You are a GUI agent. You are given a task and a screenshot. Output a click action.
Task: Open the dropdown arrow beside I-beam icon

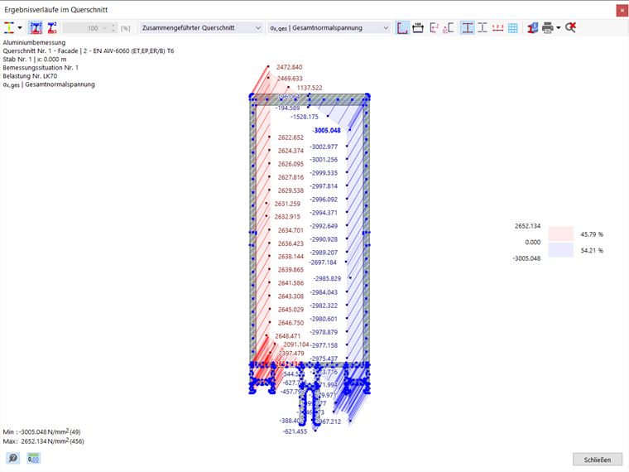pyautogui.click(x=20, y=27)
